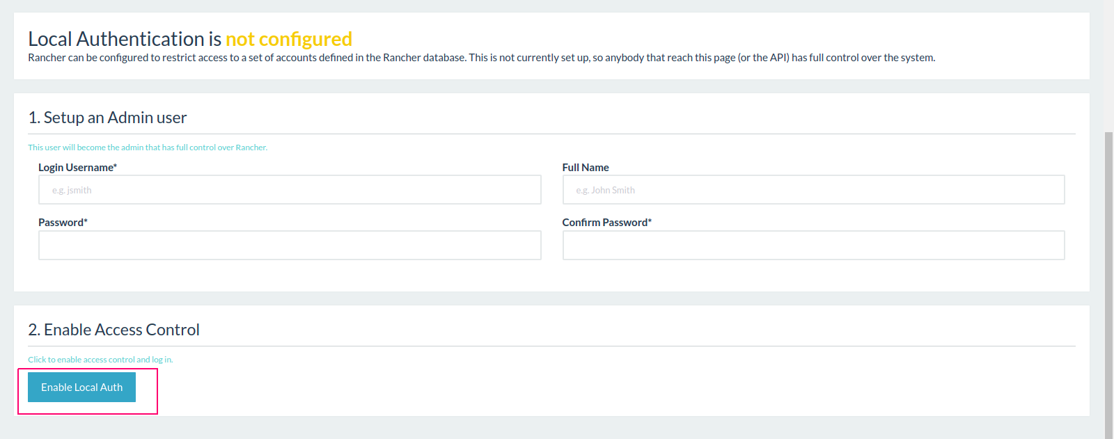This screenshot has height=439, width=1114.
Task: Focus the Login Username input field
Action: 290,190
